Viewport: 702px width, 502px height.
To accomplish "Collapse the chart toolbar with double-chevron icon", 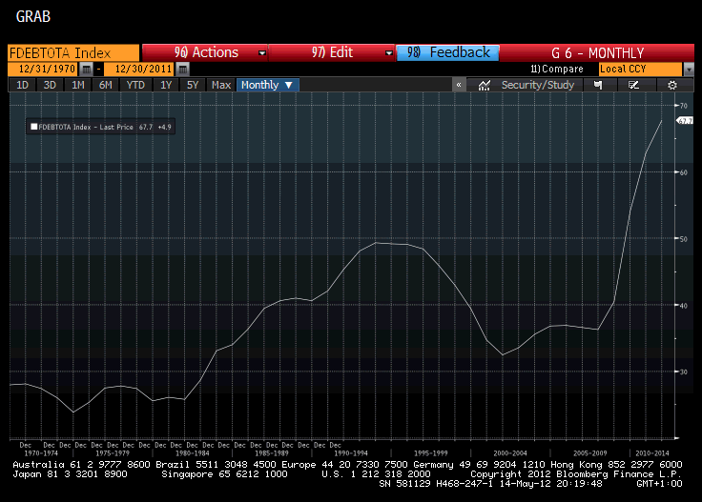I will click(459, 85).
